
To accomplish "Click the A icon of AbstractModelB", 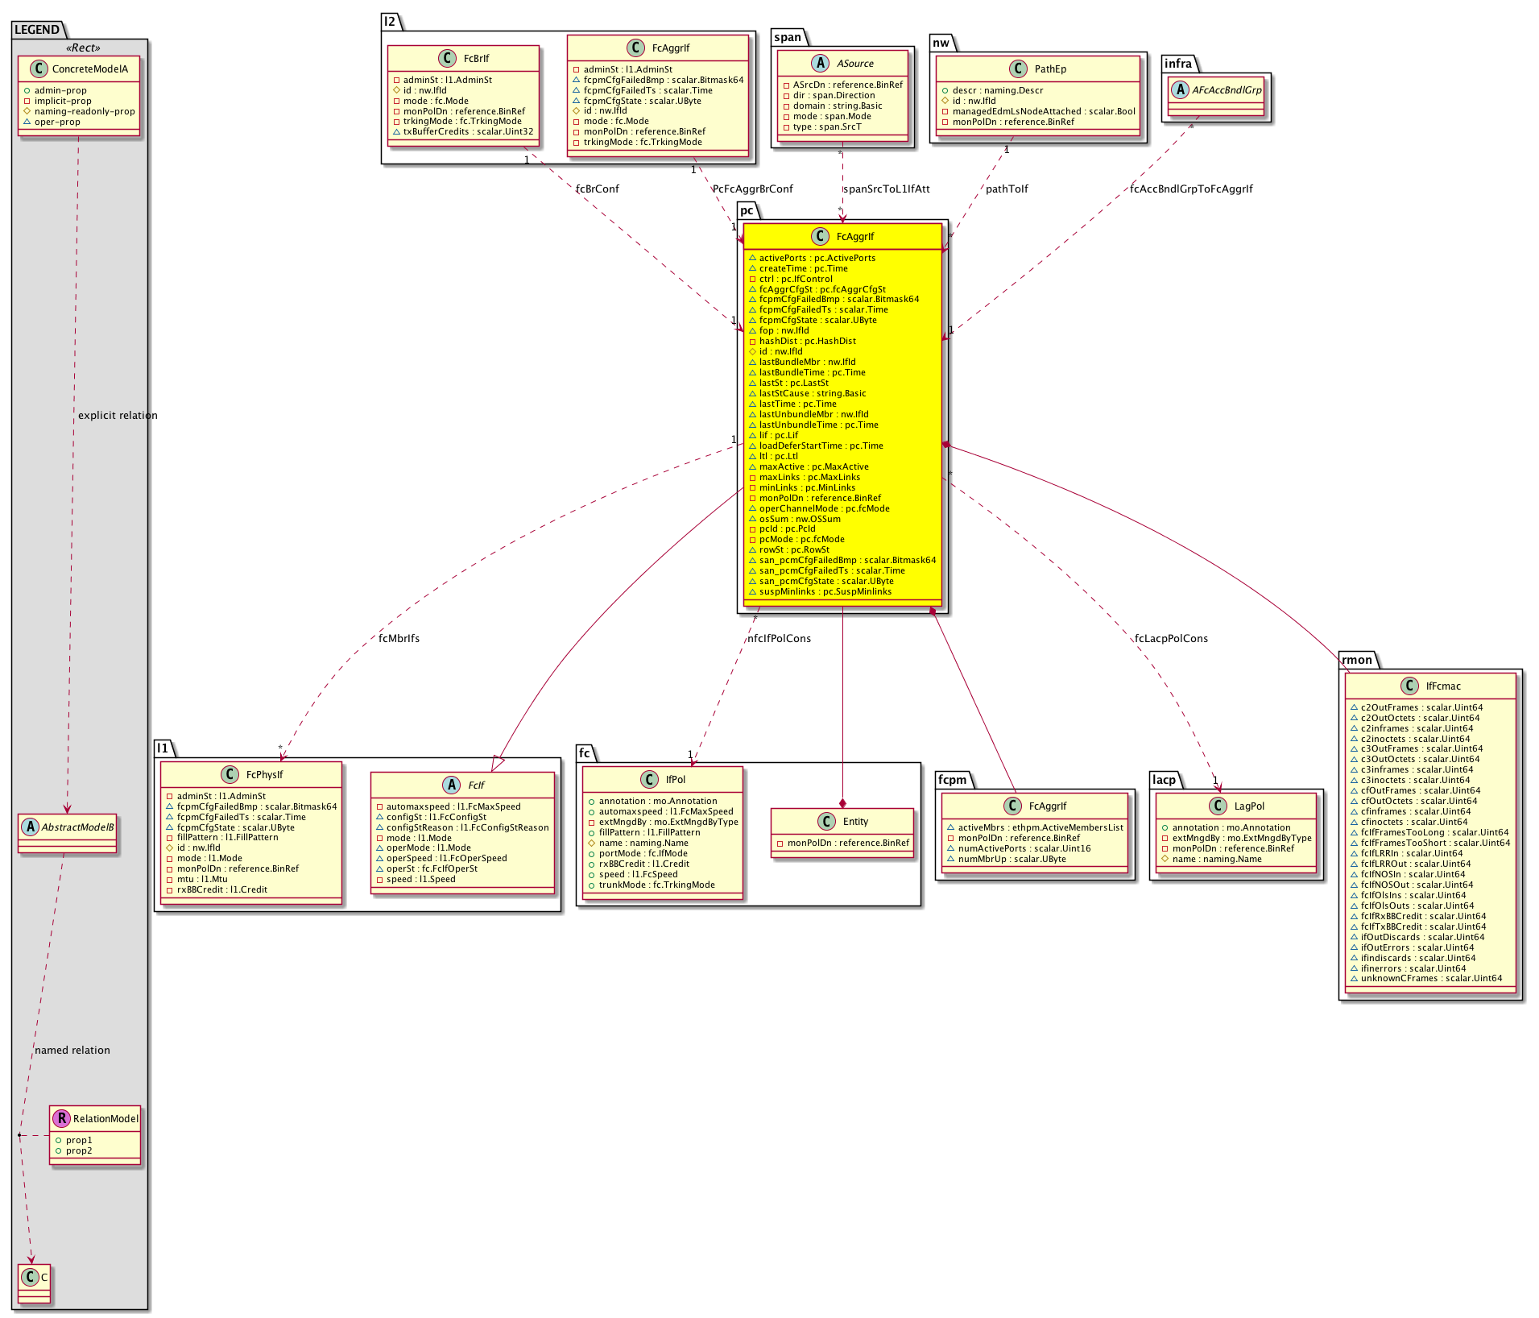I will point(31,827).
